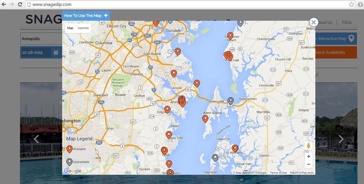Go to the previous slideshow image
Viewport: 364px width, 184px height.
coord(36,139)
